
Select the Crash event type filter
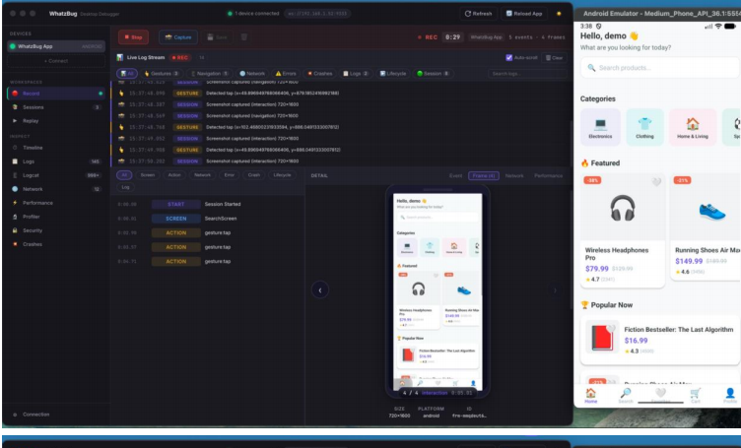(254, 175)
